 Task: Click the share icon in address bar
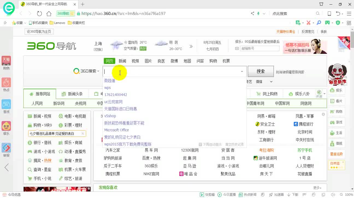click(252, 14)
